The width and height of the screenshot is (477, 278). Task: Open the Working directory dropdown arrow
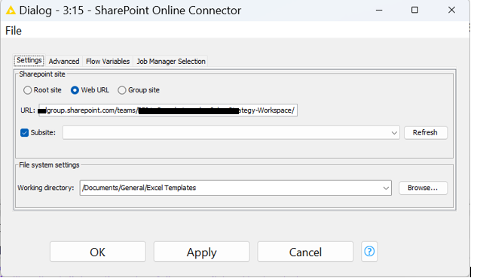(386, 188)
